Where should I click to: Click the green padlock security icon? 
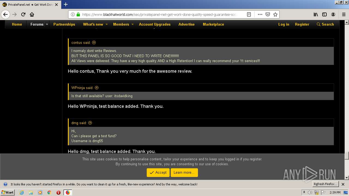[78, 14]
